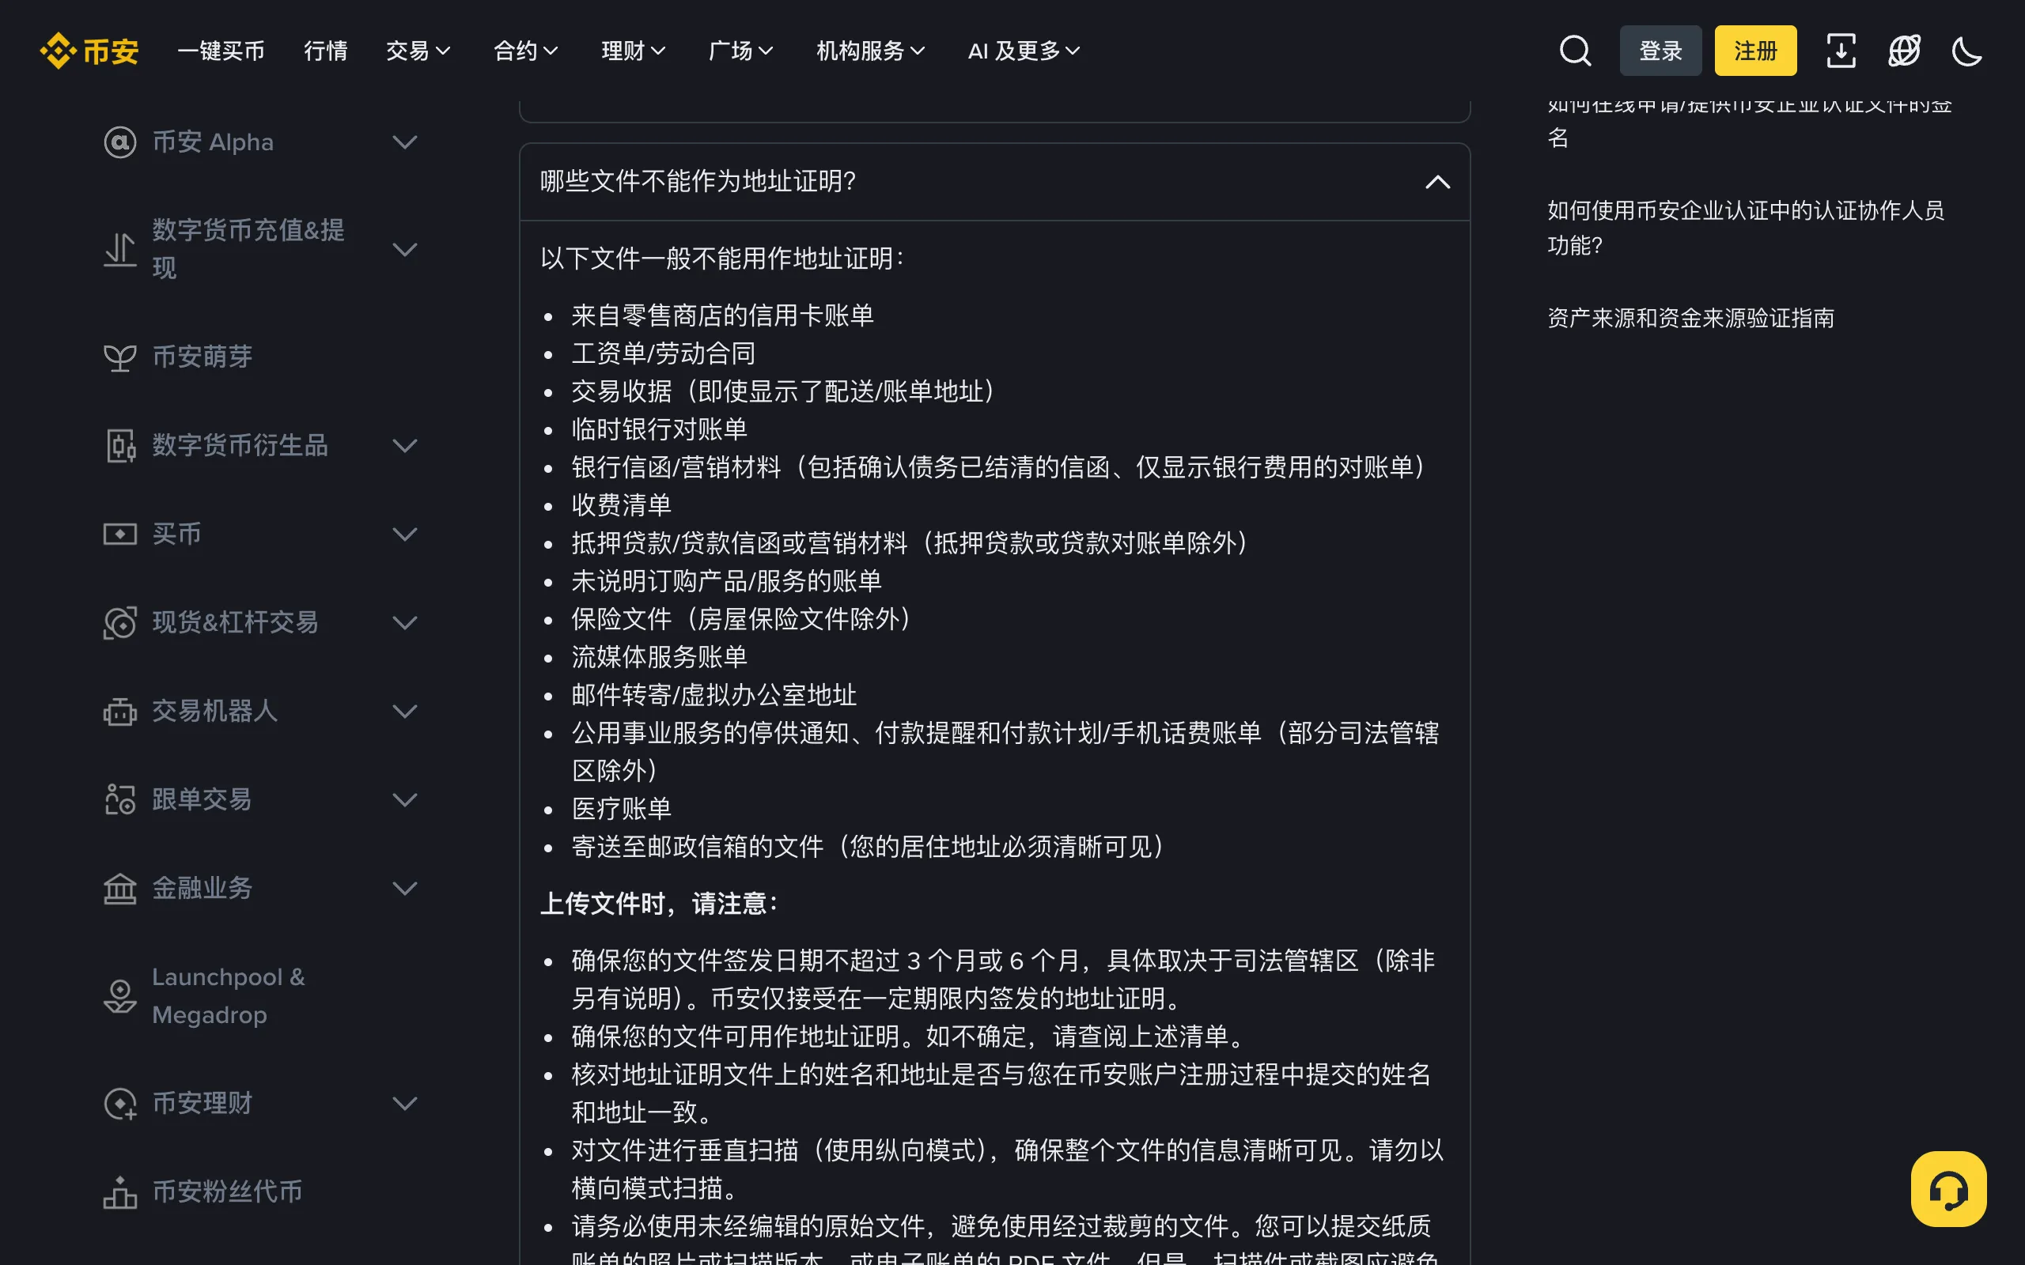This screenshot has width=2025, height=1265.
Task: Select the 币安萌芽 sidebar item
Action: click(202, 357)
